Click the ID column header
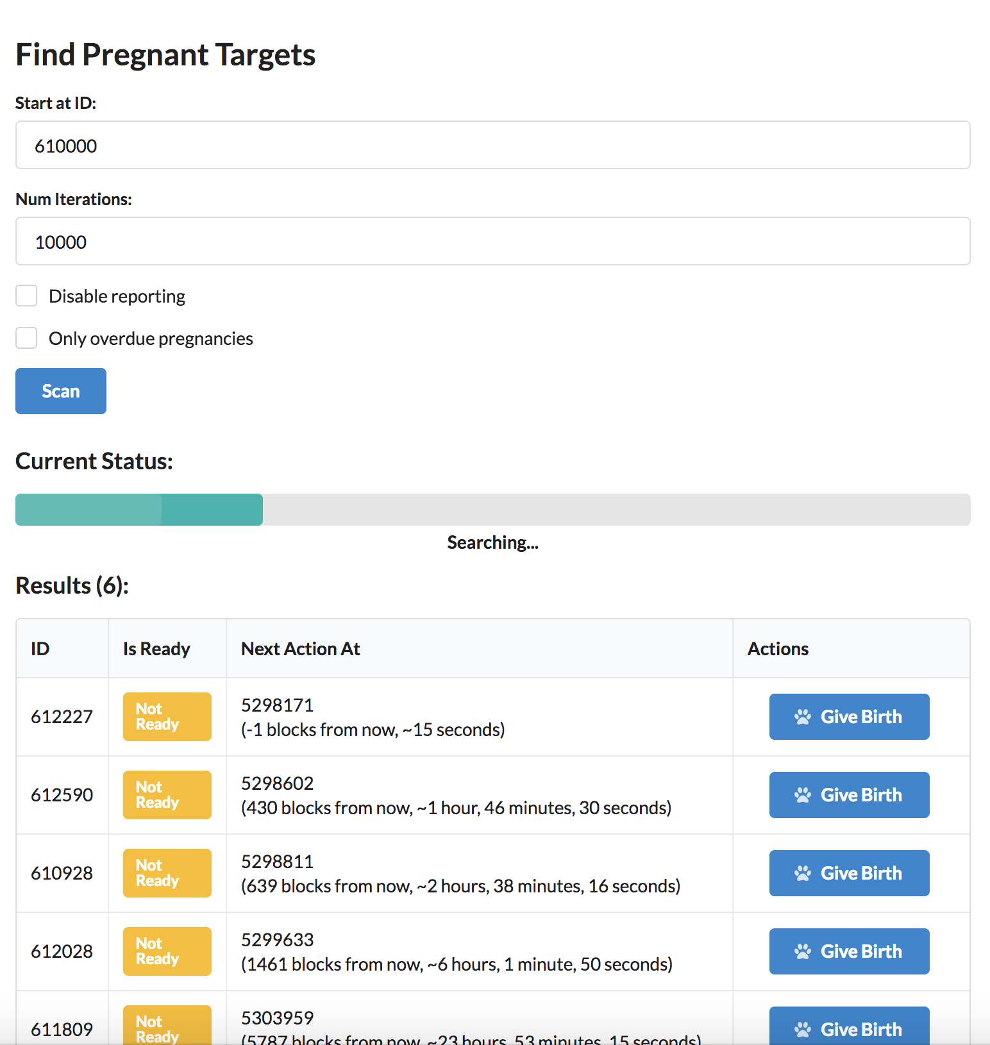990x1045 pixels. coord(40,649)
